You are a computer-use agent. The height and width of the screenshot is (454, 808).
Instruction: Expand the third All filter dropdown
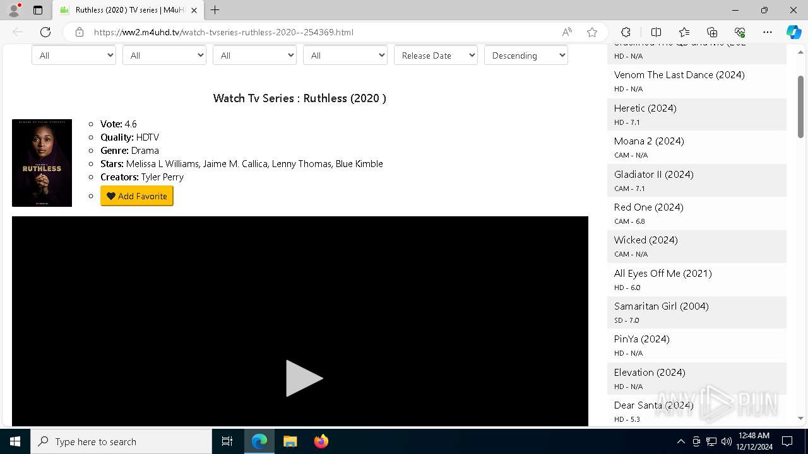(x=254, y=55)
